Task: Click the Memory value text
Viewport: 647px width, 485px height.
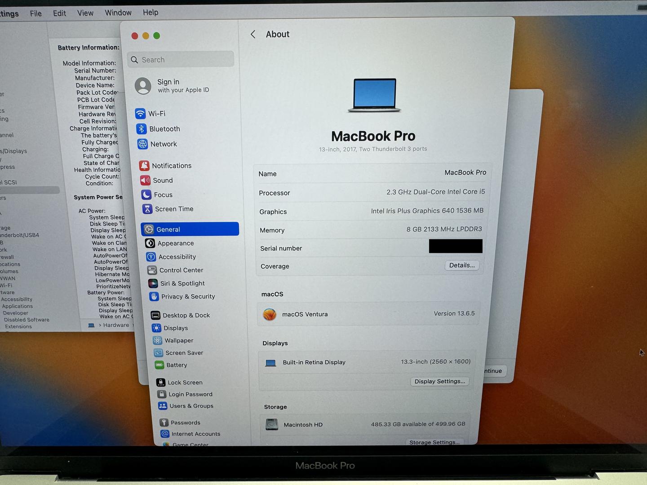Action: (x=444, y=229)
